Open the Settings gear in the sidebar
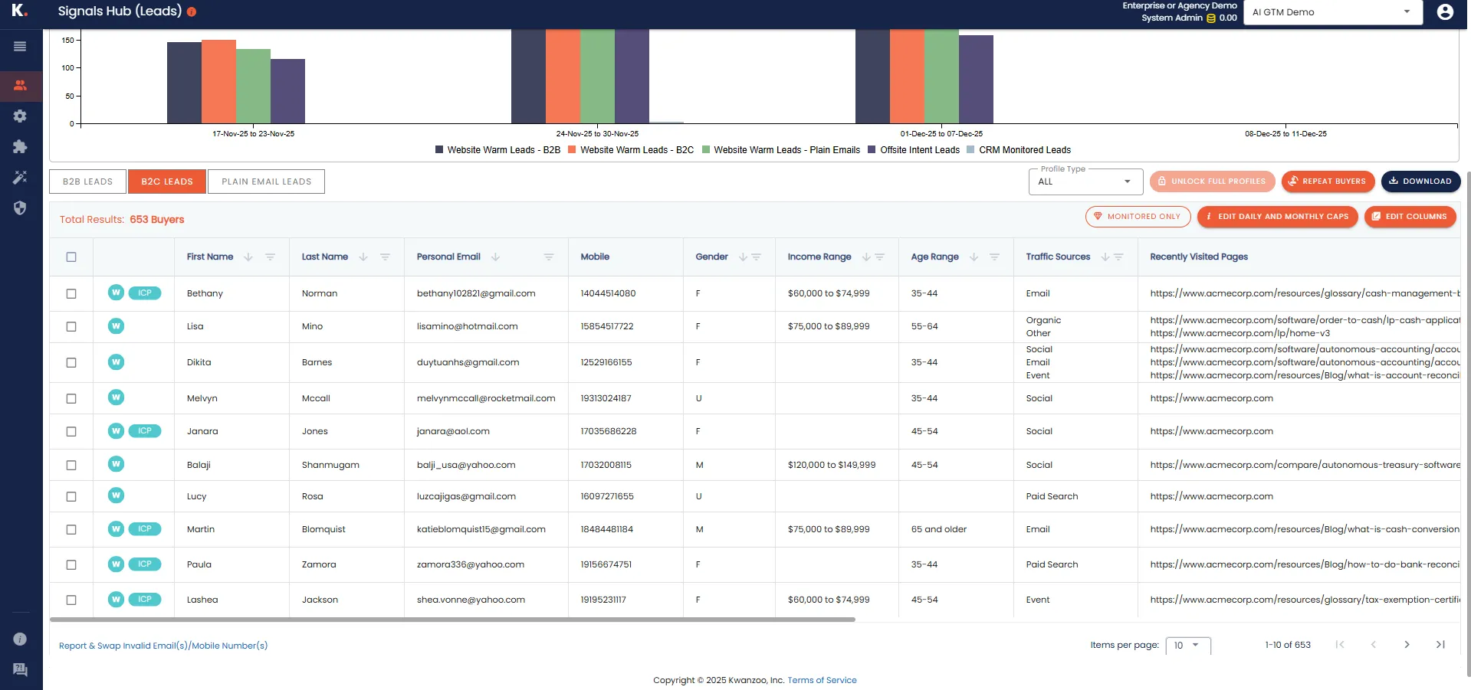1471x690 pixels. [21, 116]
